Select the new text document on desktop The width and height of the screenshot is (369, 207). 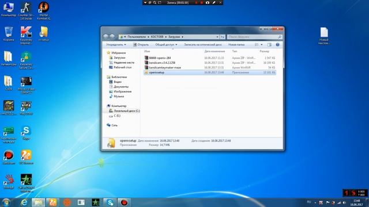[x=324, y=36]
